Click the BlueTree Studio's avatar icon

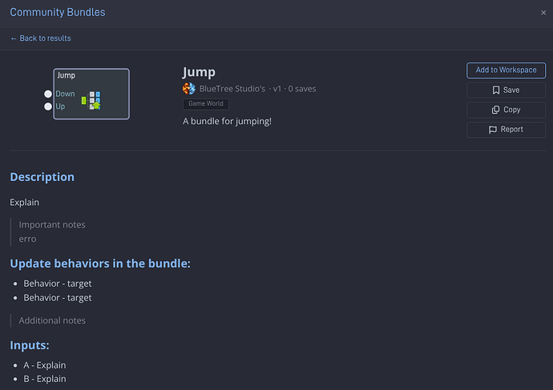click(189, 88)
